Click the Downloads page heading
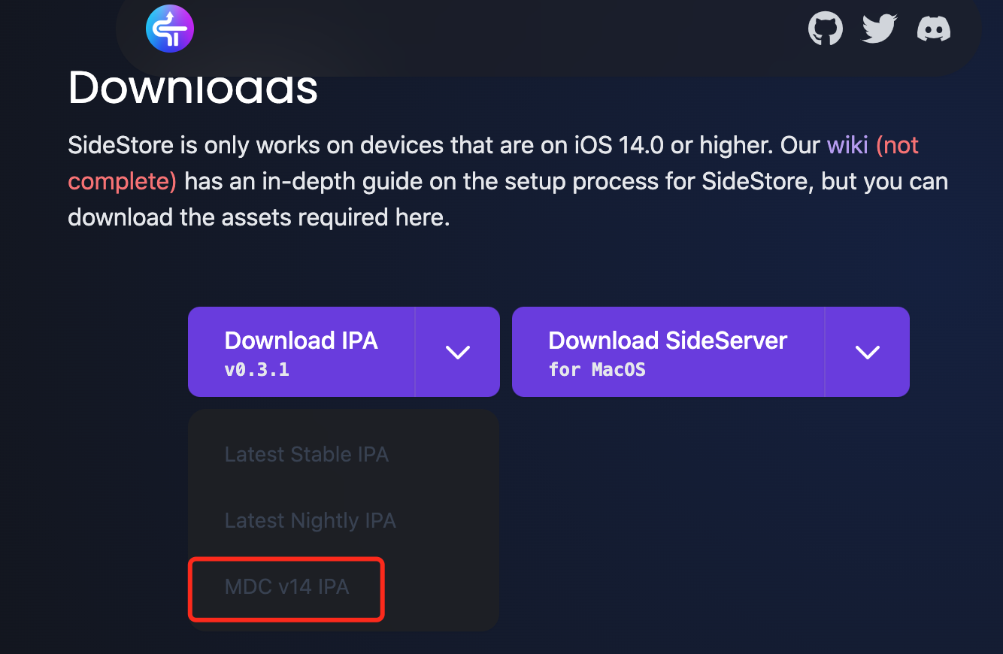1003x654 pixels. 192,88
